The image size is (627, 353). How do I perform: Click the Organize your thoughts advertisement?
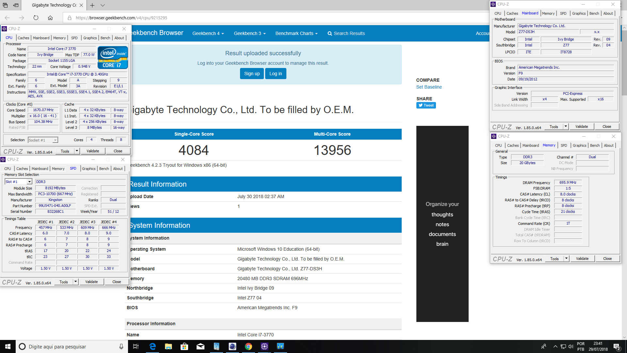pyautogui.click(x=442, y=224)
